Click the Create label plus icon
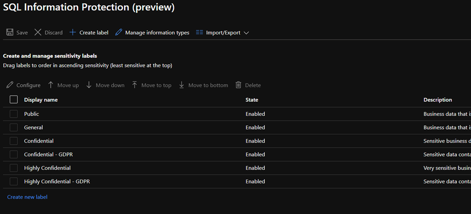 coord(72,33)
